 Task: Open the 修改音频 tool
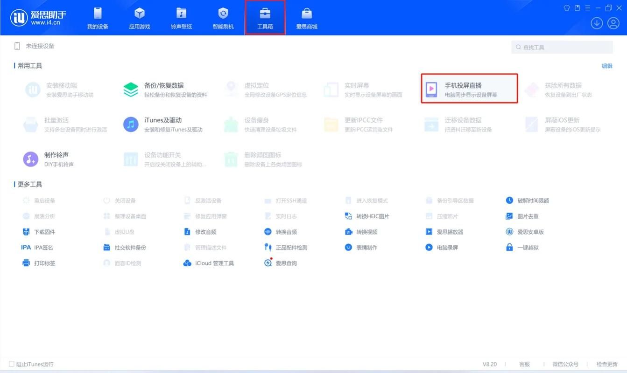coord(200,232)
